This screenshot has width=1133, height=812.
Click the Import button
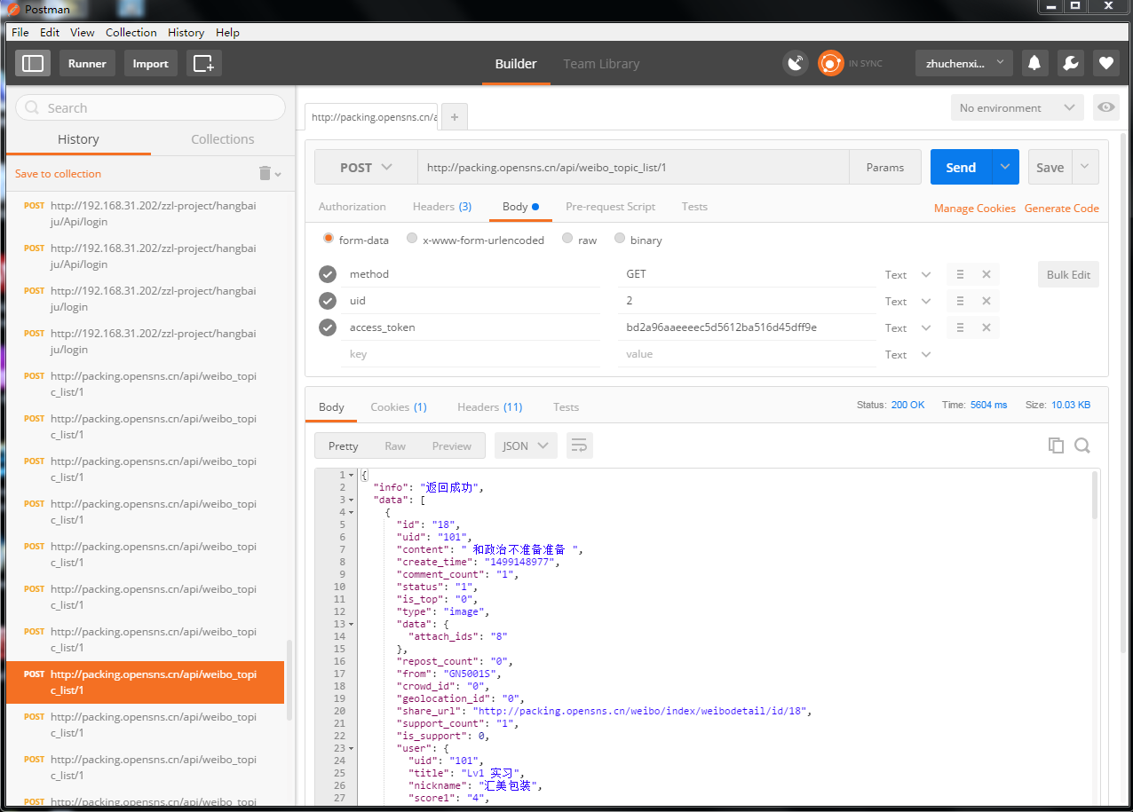151,63
